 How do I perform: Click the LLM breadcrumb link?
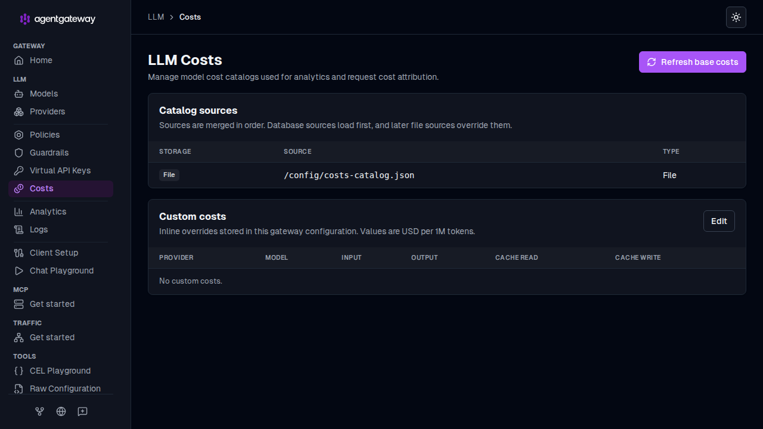156,17
